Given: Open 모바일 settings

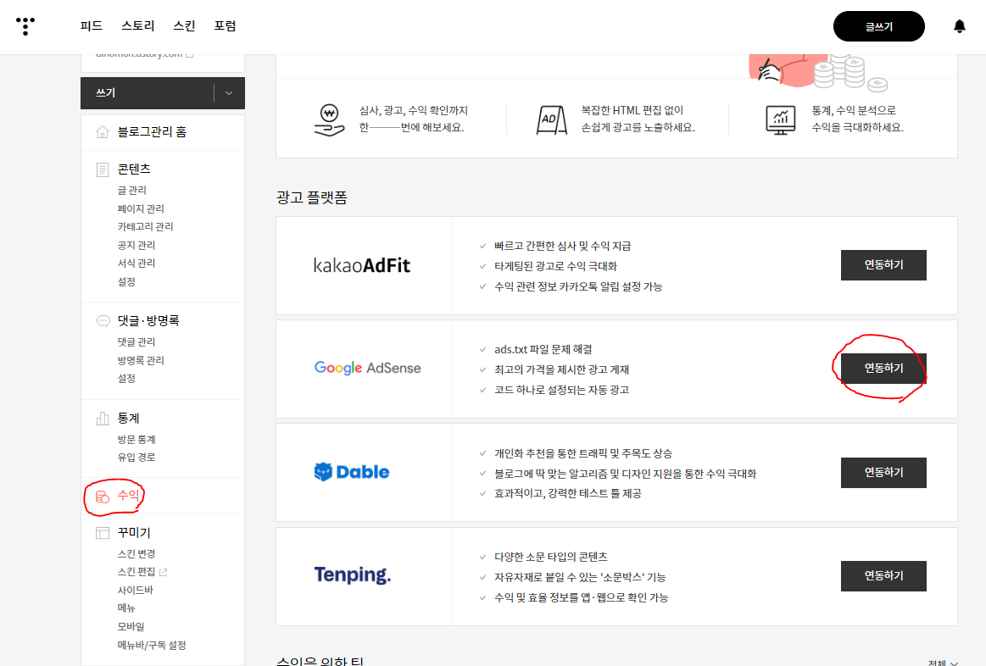Looking at the screenshot, I should (x=131, y=626).
